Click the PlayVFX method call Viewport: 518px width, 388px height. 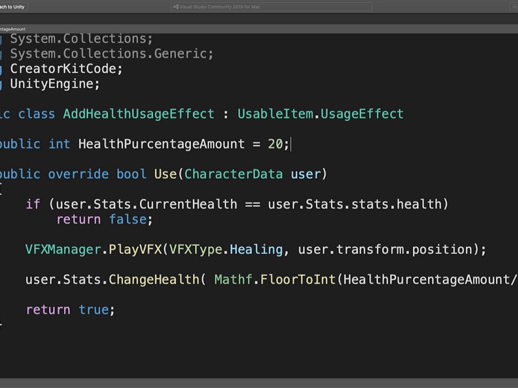(x=135, y=250)
